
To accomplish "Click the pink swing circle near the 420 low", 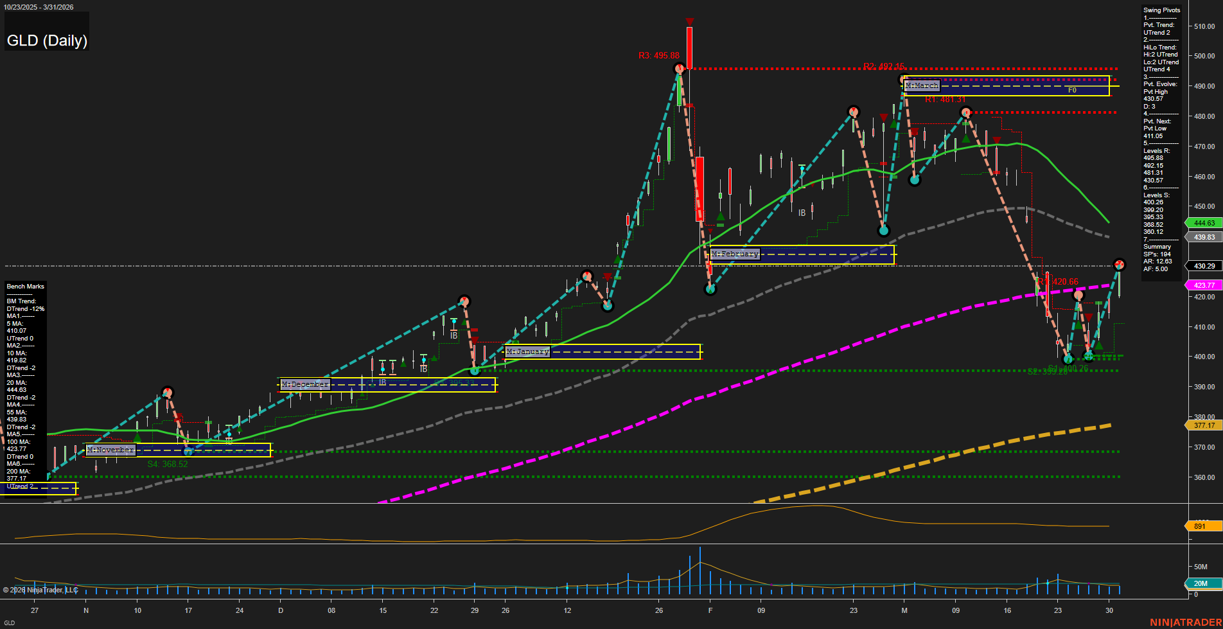I will click(1079, 295).
